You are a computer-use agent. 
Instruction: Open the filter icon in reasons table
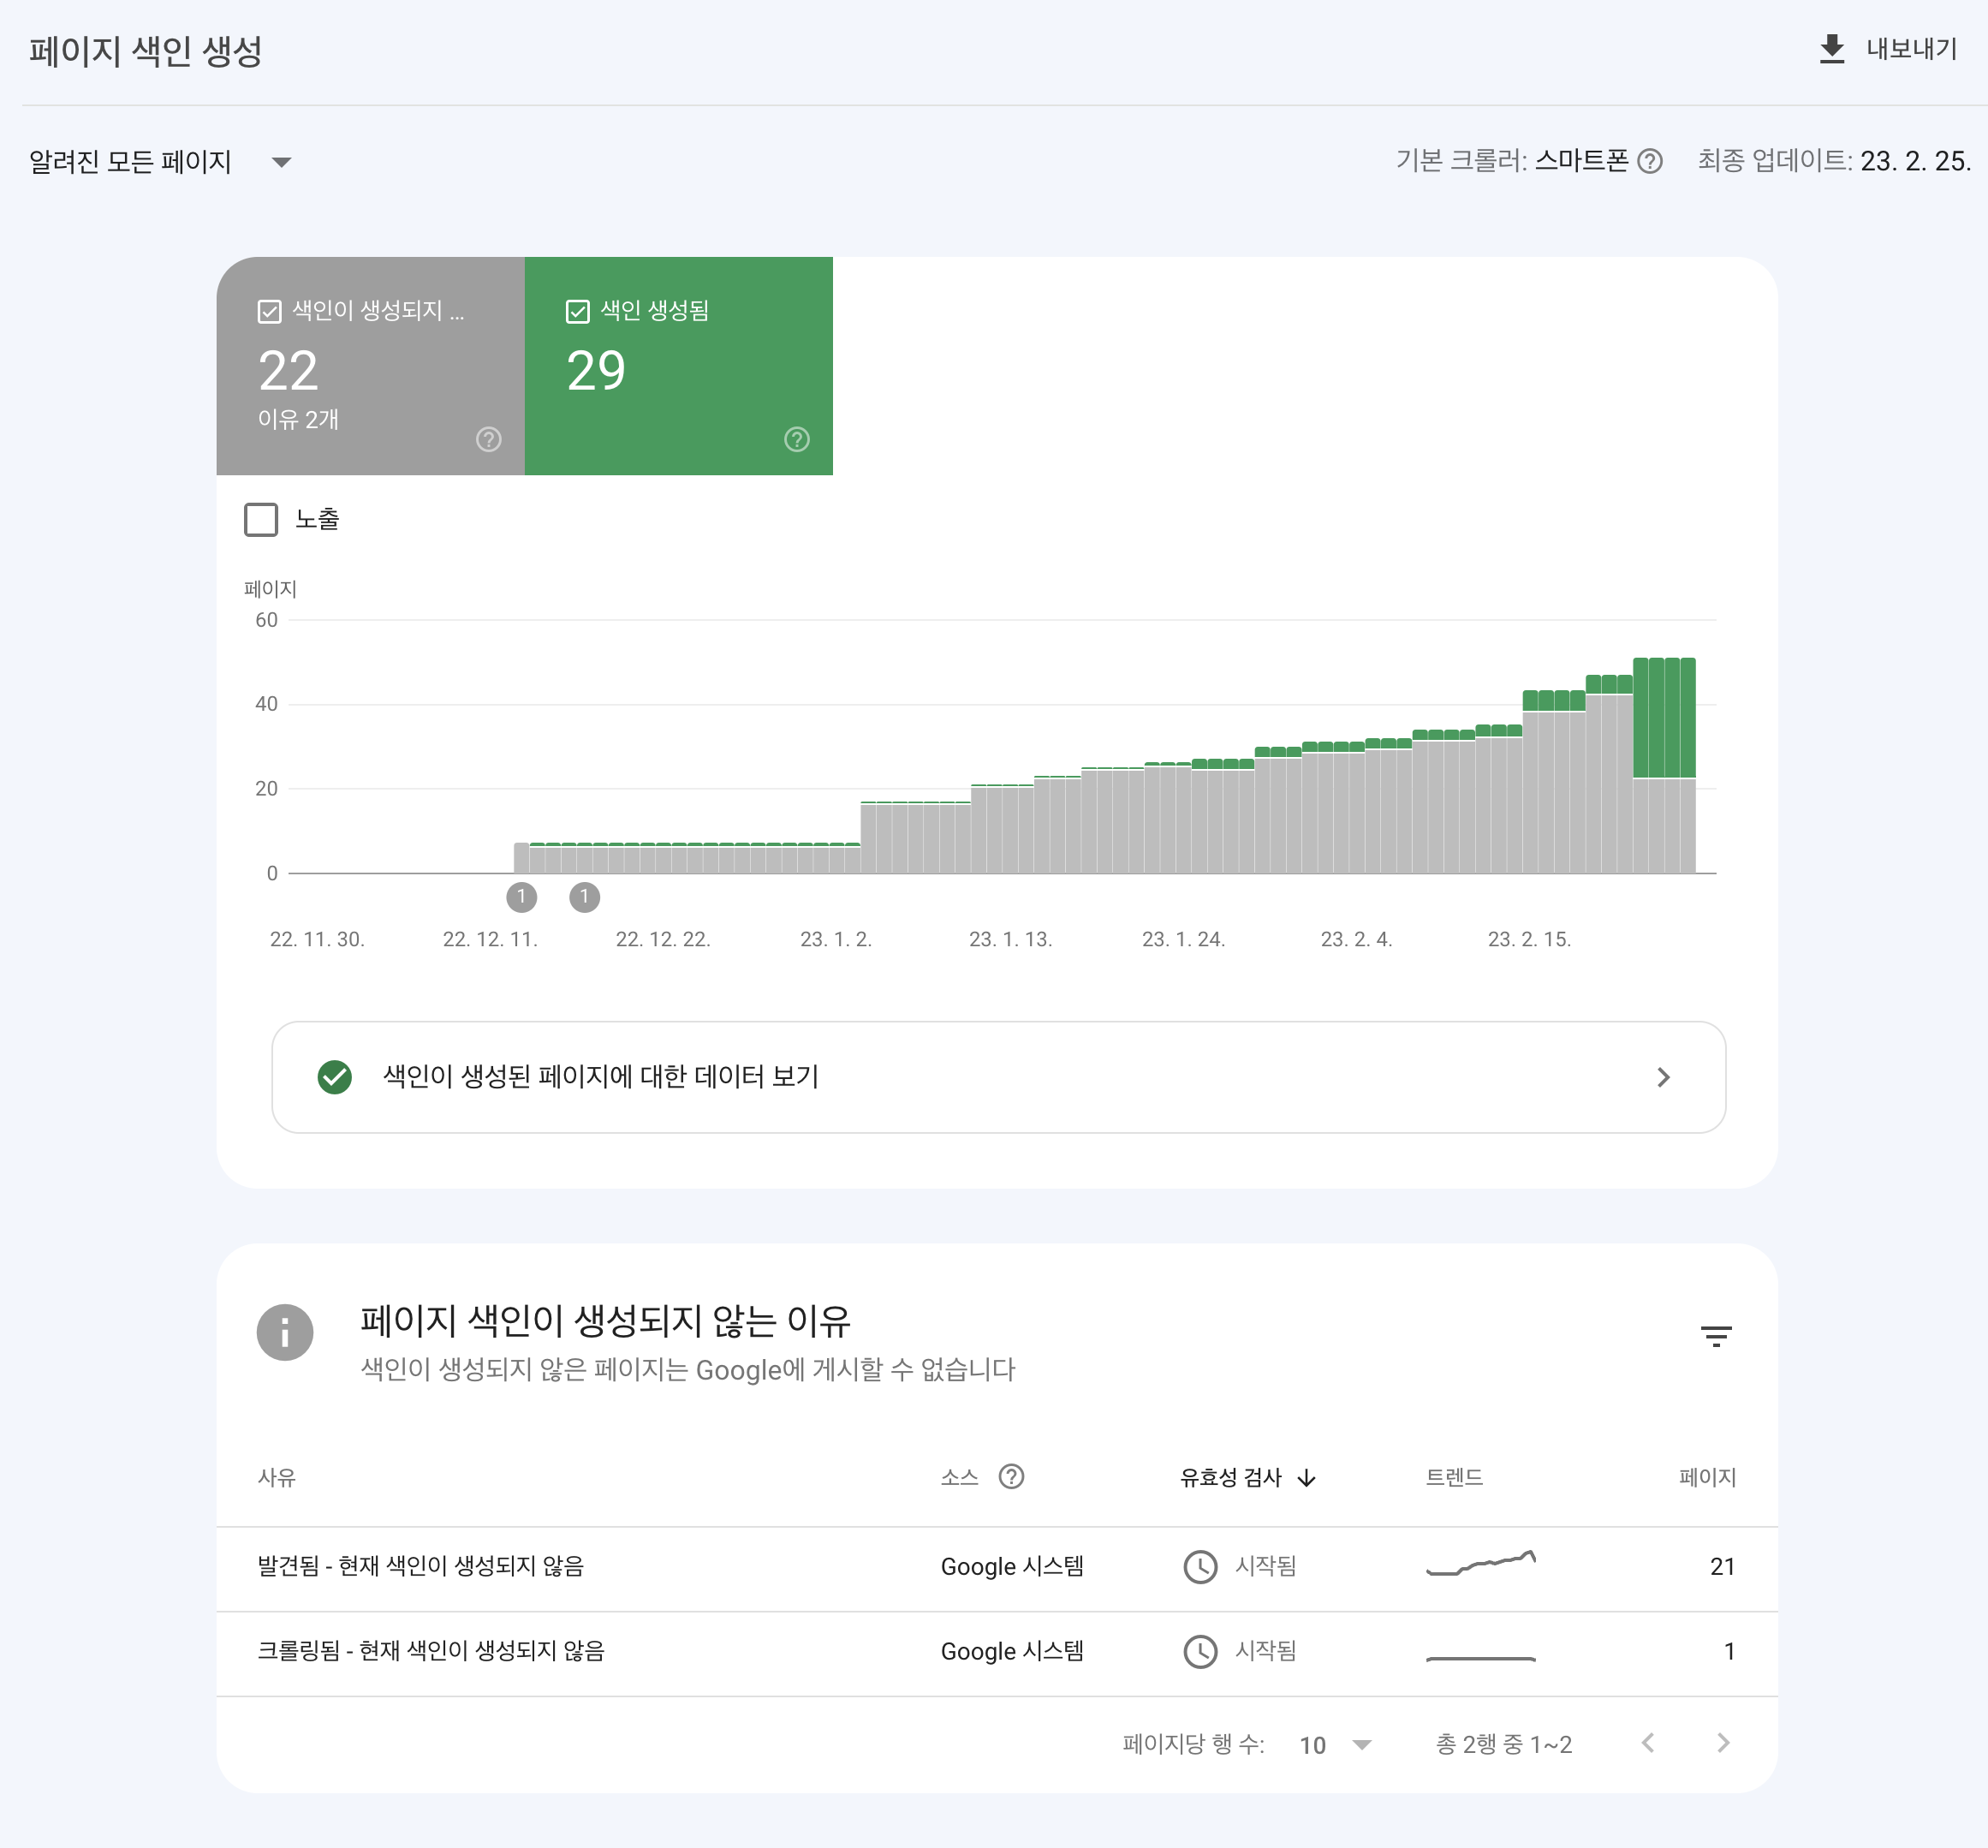[x=1715, y=1335]
